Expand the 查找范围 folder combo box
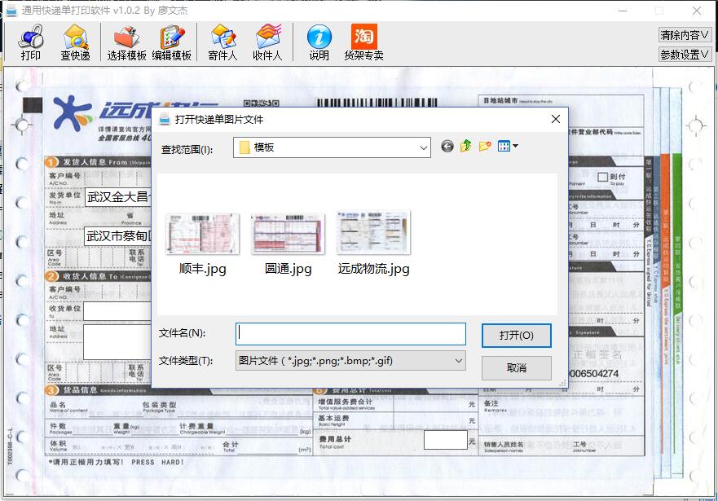The width and height of the screenshot is (718, 501). pyautogui.click(x=332, y=147)
